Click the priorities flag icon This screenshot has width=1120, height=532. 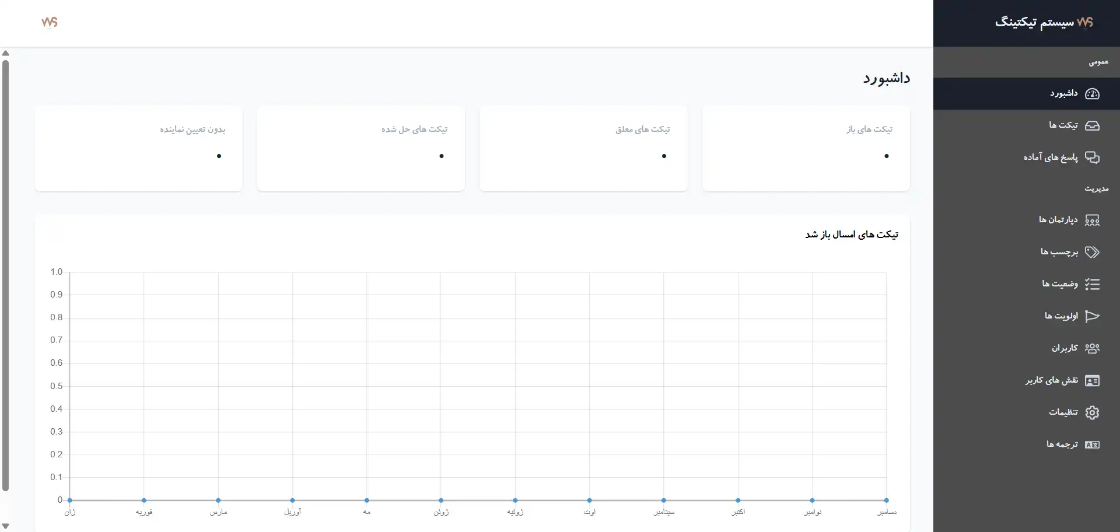click(1092, 316)
